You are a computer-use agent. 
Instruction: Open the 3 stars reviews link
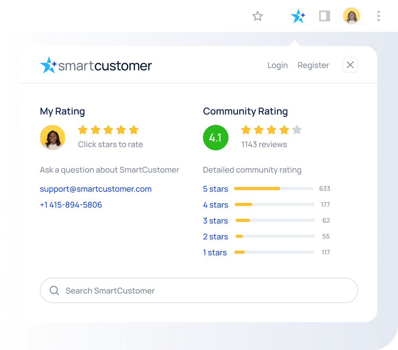tap(215, 221)
